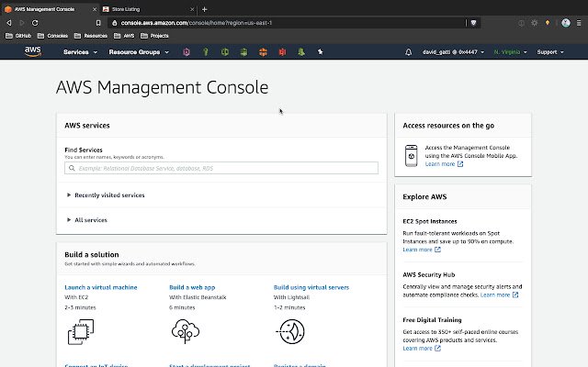Open the Projects bookmarks folder
Image resolution: width=588 pixels, height=367 pixels.
point(154,36)
